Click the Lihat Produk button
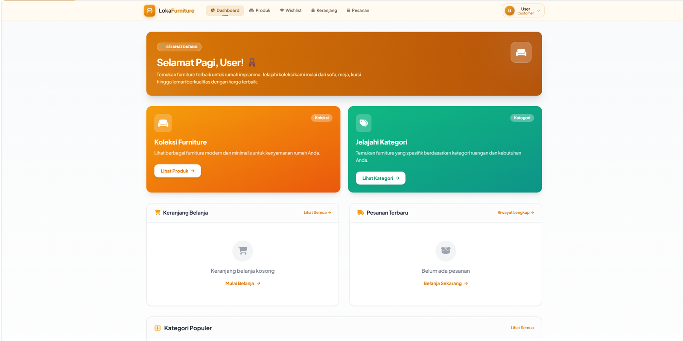The image size is (683, 341). point(178,171)
